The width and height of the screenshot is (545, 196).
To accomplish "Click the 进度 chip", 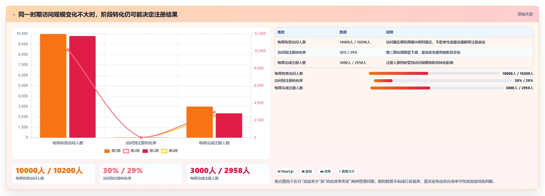I will coord(325,171).
